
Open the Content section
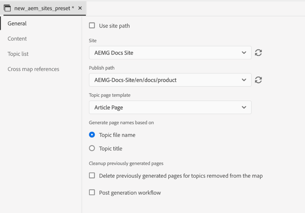pos(17,39)
